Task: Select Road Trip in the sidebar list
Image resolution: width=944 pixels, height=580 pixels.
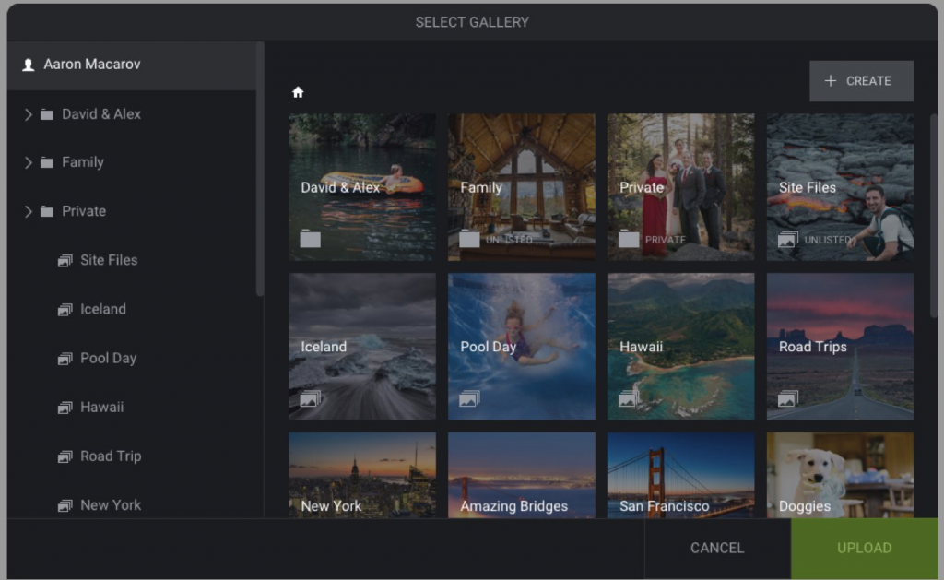Action: coord(111,456)
